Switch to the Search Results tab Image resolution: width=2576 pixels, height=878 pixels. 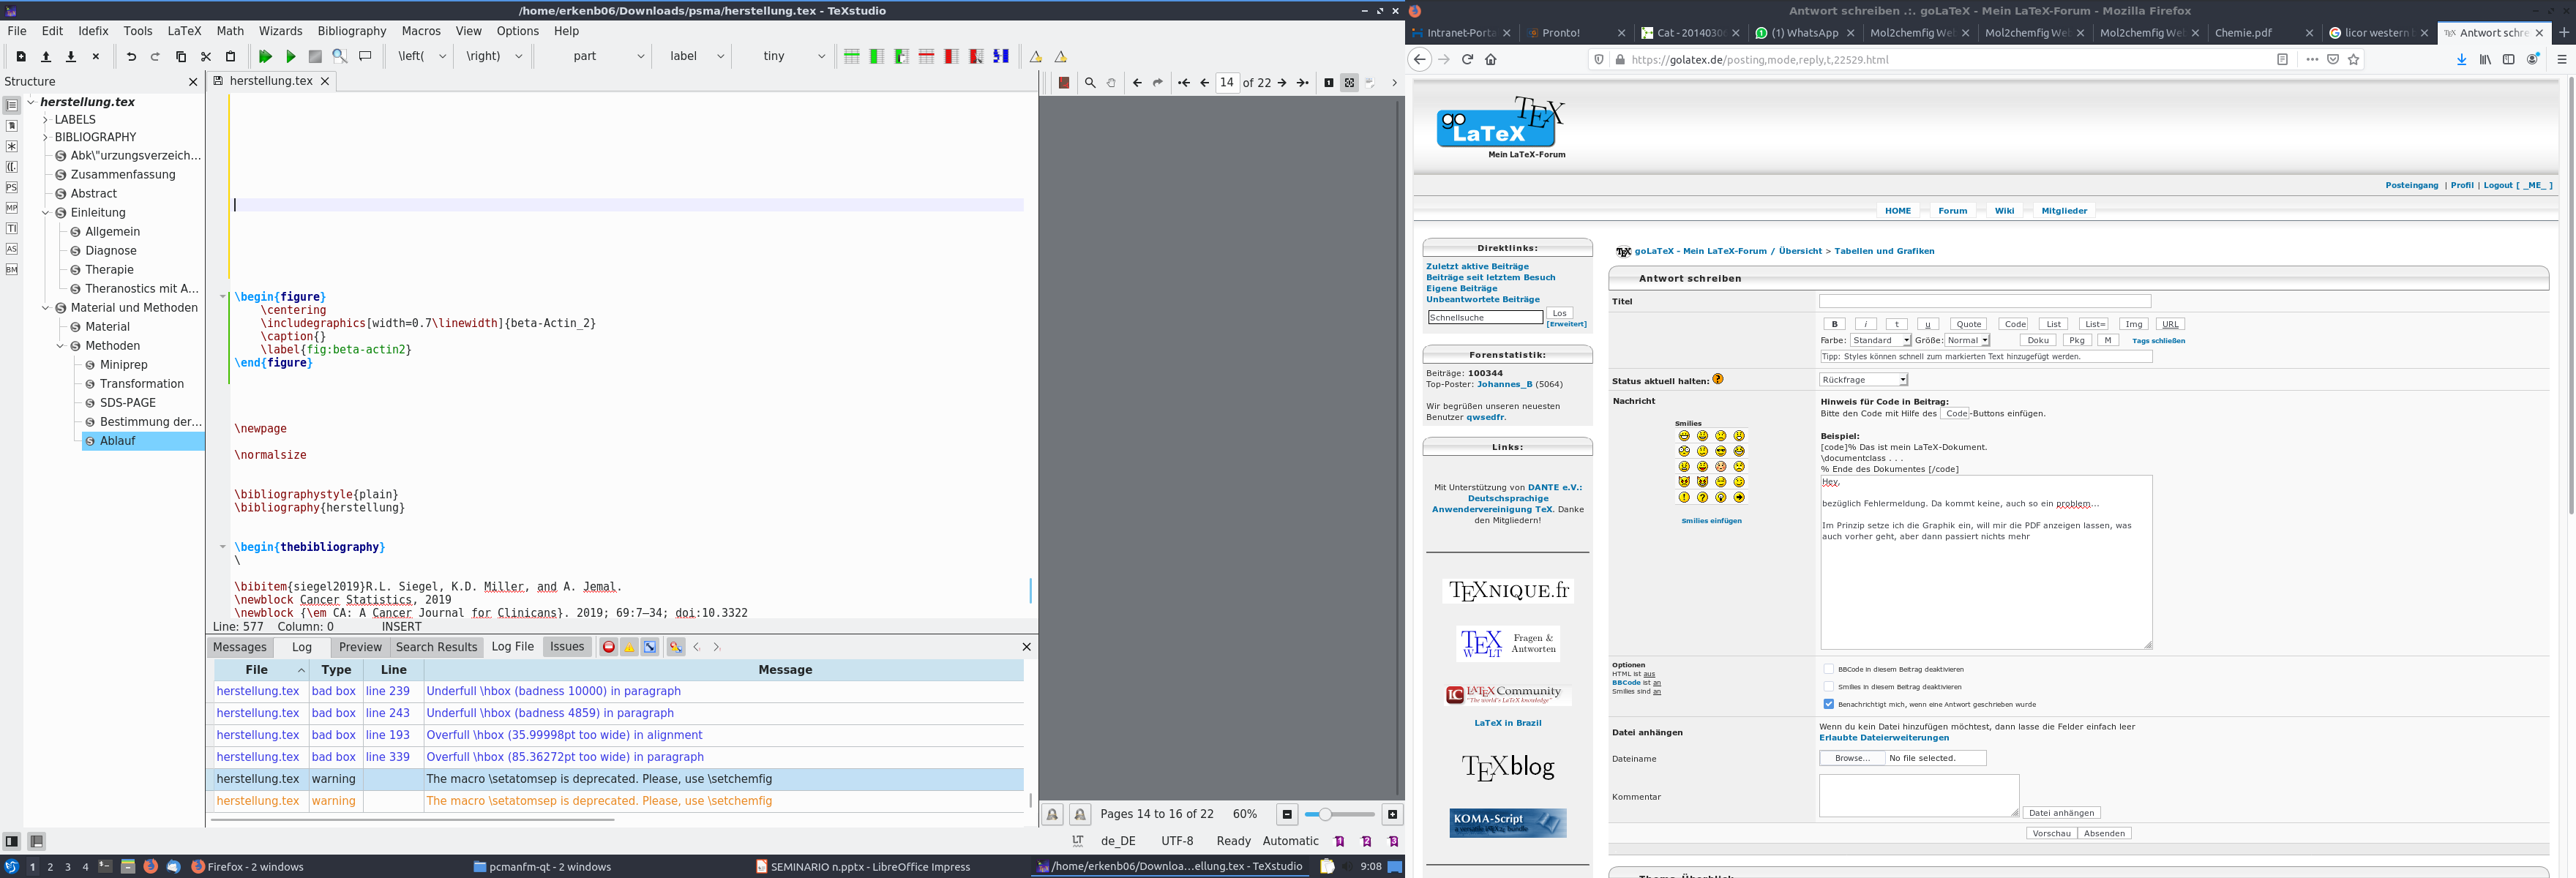click(437, 647)
